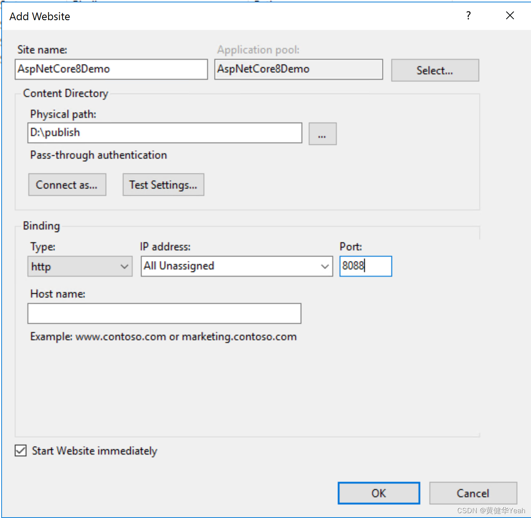Click the browse "..." button for physical path
The height and width of the screenshot is (518, 531).
322,134
